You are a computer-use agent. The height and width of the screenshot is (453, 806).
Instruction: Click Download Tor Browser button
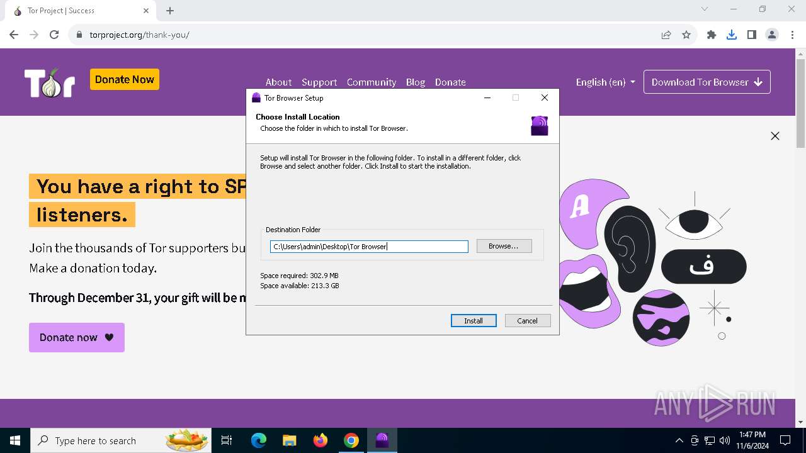707,82
